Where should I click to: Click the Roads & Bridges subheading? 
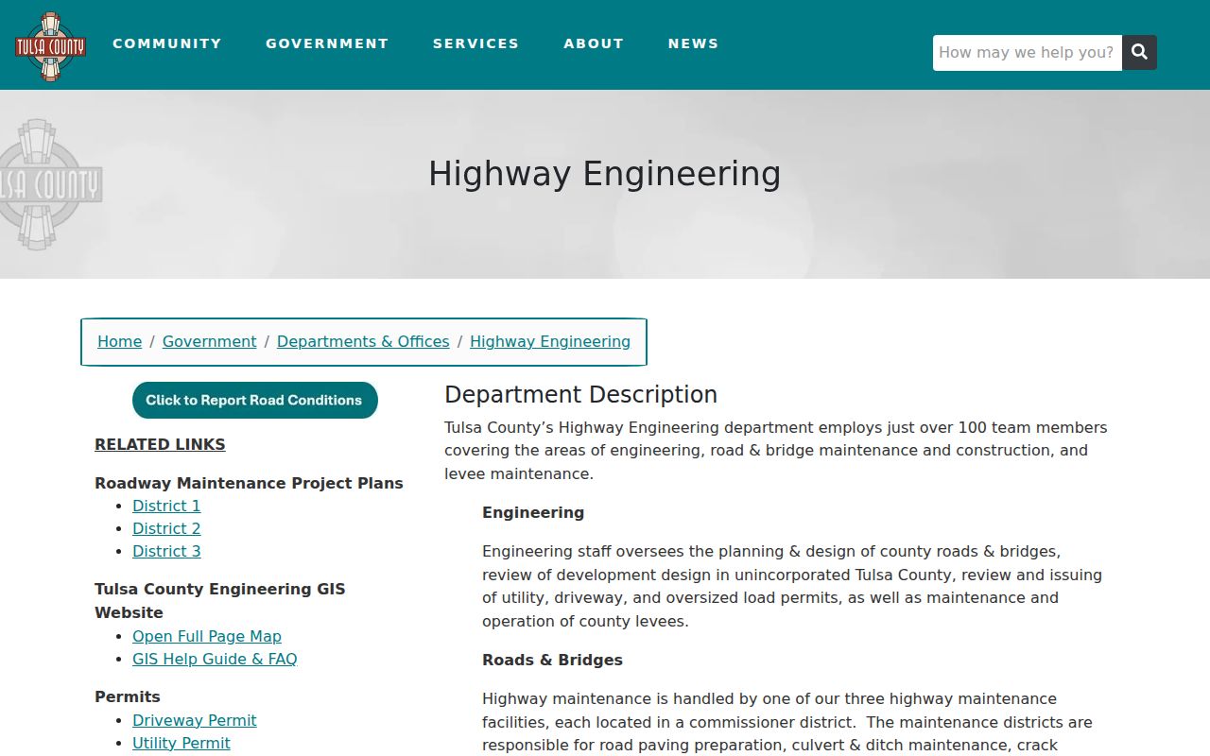click(552, 660)
